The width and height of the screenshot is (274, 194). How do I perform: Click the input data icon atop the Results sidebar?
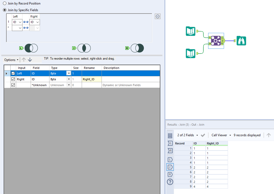click(x=170, y=135)
